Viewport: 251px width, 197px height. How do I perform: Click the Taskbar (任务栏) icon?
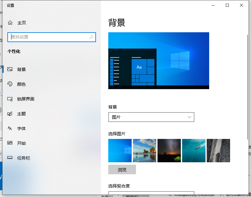10,158
